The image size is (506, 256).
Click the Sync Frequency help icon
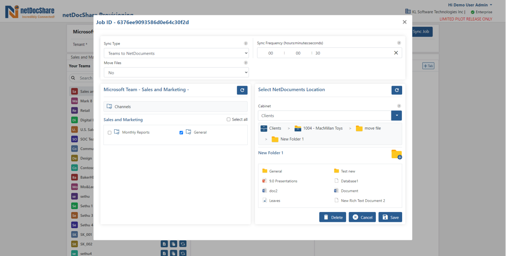399,43
